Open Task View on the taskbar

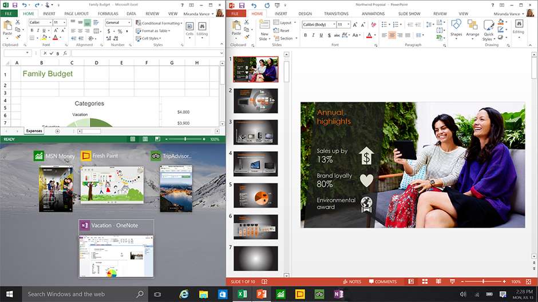click(157, 294)
